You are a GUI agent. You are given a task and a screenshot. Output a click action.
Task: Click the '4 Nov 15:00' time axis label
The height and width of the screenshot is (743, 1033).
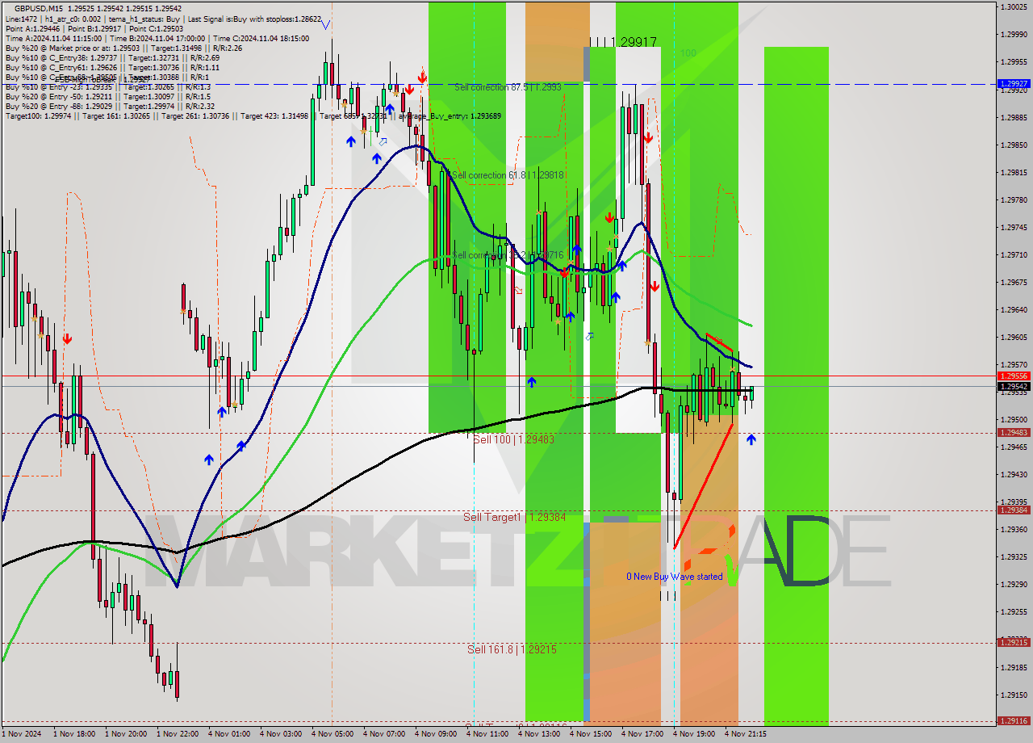[x=590, y=734]
